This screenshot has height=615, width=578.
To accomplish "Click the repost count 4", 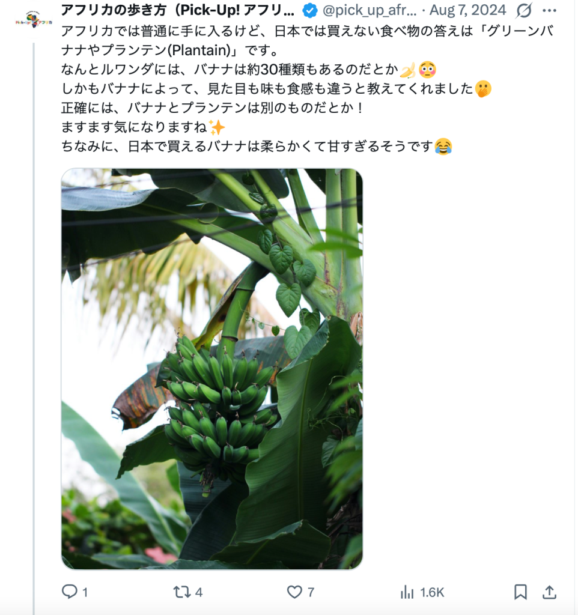I will (199, 592).
